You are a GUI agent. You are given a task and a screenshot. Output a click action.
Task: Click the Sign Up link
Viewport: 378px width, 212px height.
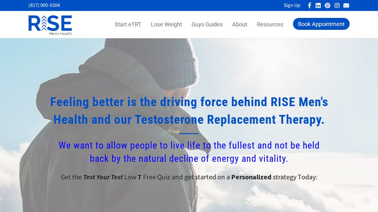pyautogui.click(x=292, y=5)
